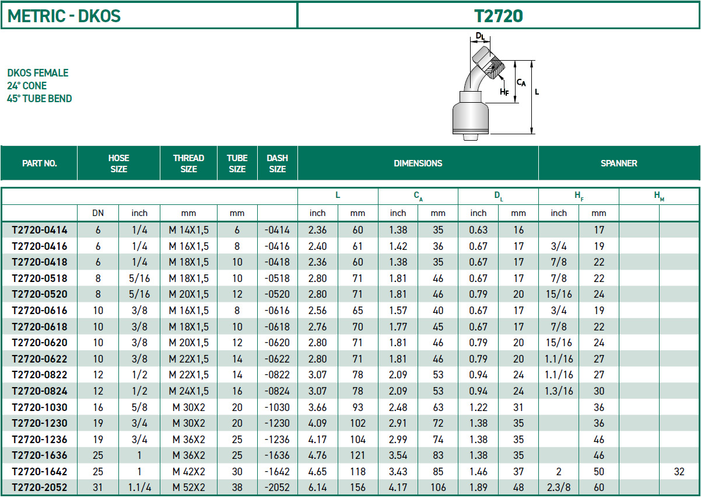Select part number T2720-1030
Screen dimensions: 701x498
pos(40,408)
